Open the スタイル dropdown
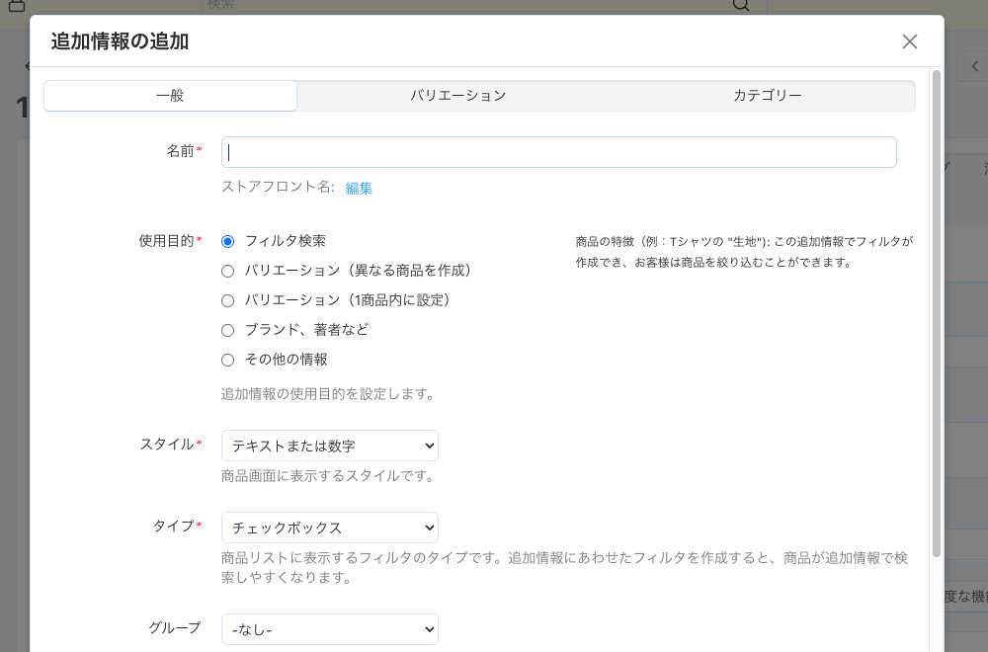The image size is (988, 652). [329, 446]
